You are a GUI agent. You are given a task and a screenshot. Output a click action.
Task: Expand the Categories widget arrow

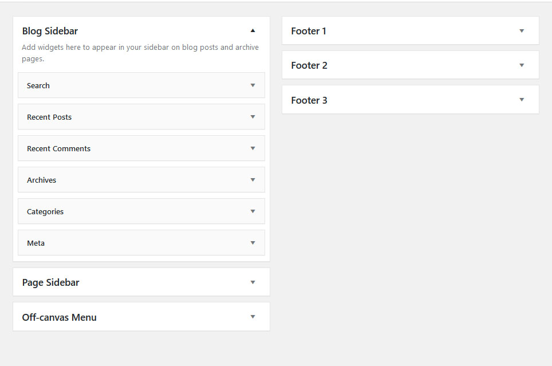(x=253, y=211)
